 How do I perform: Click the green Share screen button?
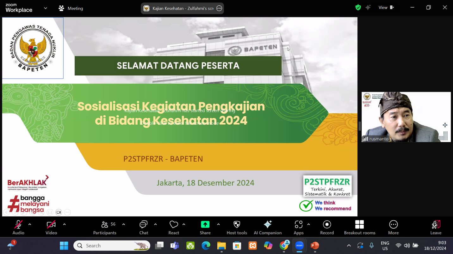tap(205, 227)
